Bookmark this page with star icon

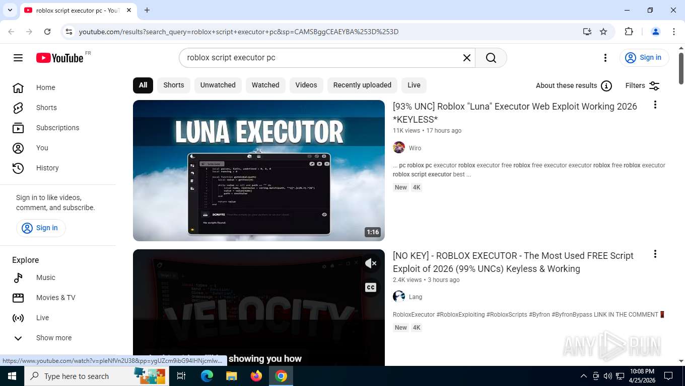[x=603, y=32]
